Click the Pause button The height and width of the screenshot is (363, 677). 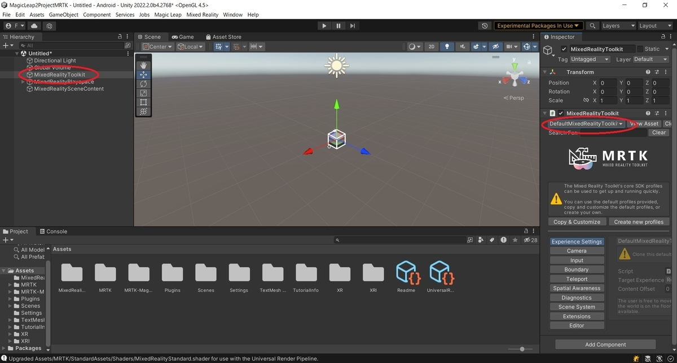click(338, 25)
